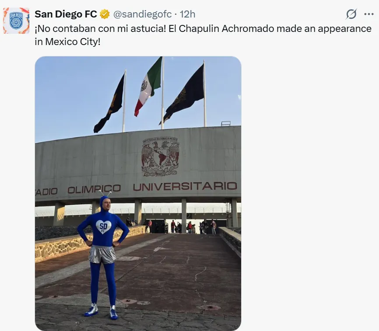This screenshot has width=379, height=331.
Task: Click the 12h timestamp link
Action: (x=187, y=14)
